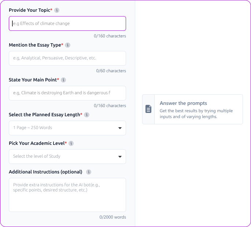Focus the topic input field

pos(67,23)
